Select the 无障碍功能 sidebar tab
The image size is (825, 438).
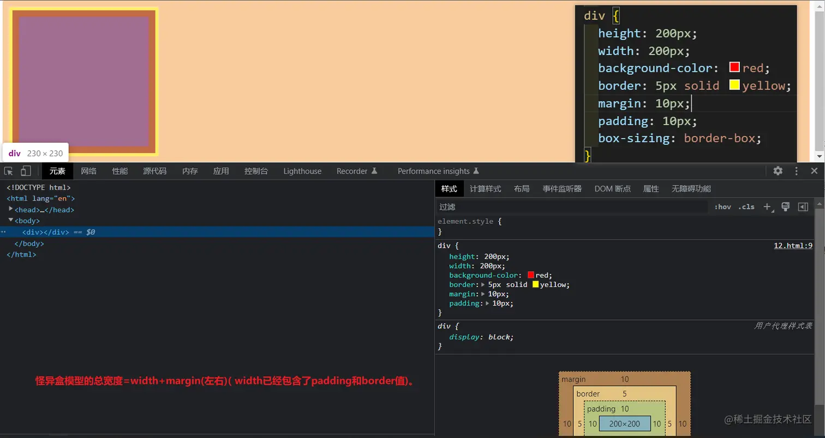pyautogui.click(x=691, y=188)
